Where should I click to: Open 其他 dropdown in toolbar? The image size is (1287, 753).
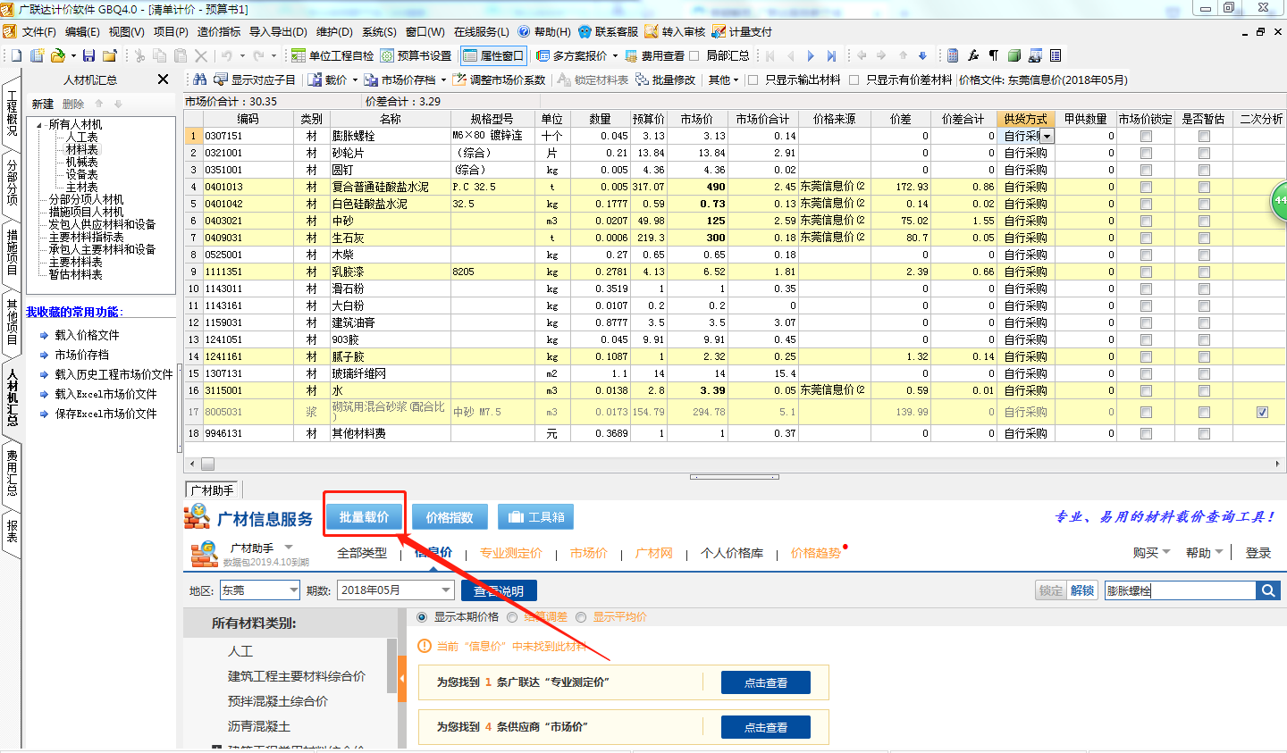[723, 79]
